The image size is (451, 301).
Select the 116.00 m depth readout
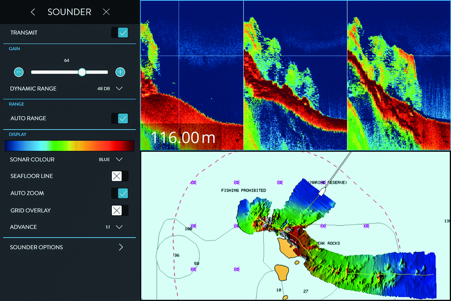click(183, 138)
